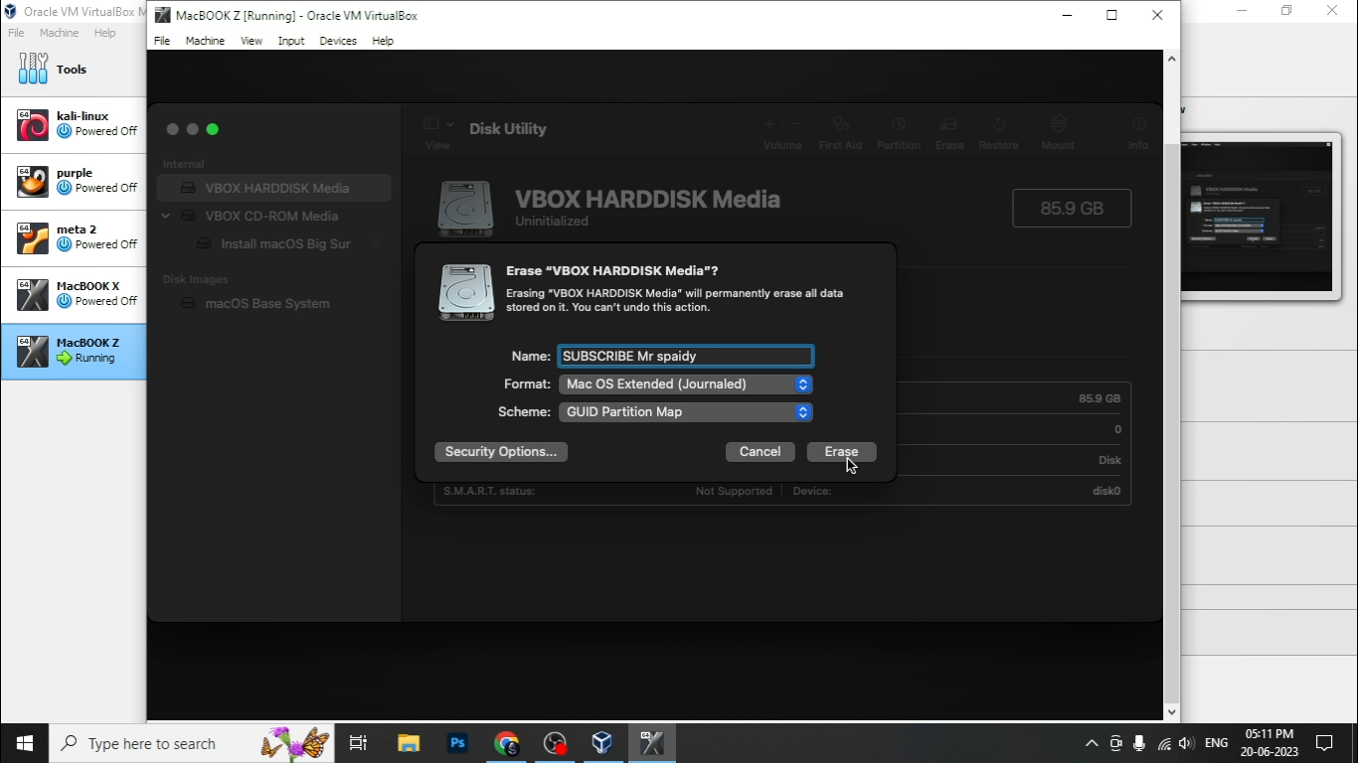
Task: Open Chrome from the taskbar
Action: (x=506, y=743)
